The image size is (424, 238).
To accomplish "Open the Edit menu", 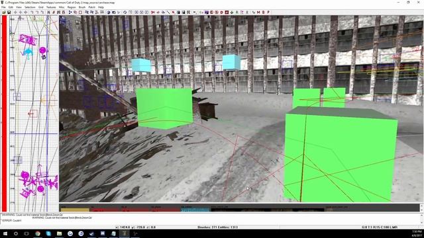I will [11, 7].
